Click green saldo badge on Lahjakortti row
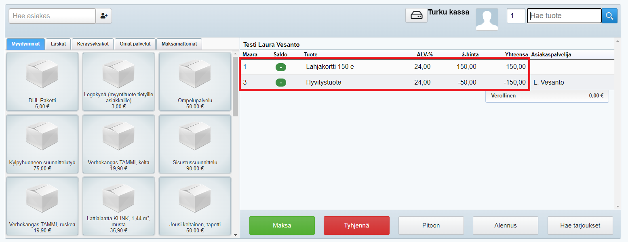Image resolution: width=628 pixels, height=242 pixels. click(280, 67)
